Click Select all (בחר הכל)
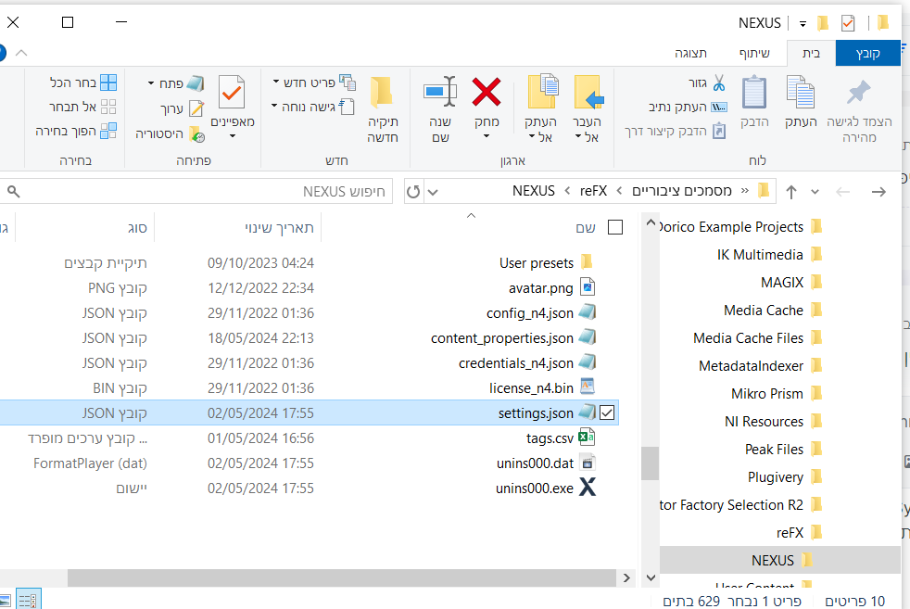 [x=83, y=82]
